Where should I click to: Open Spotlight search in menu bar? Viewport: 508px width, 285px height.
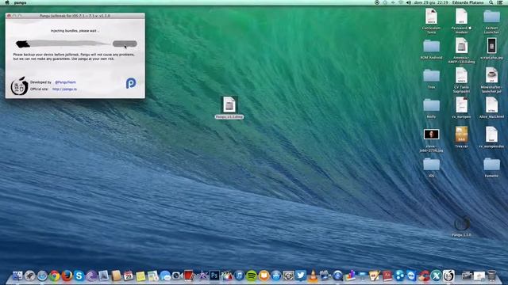(491, 2)
